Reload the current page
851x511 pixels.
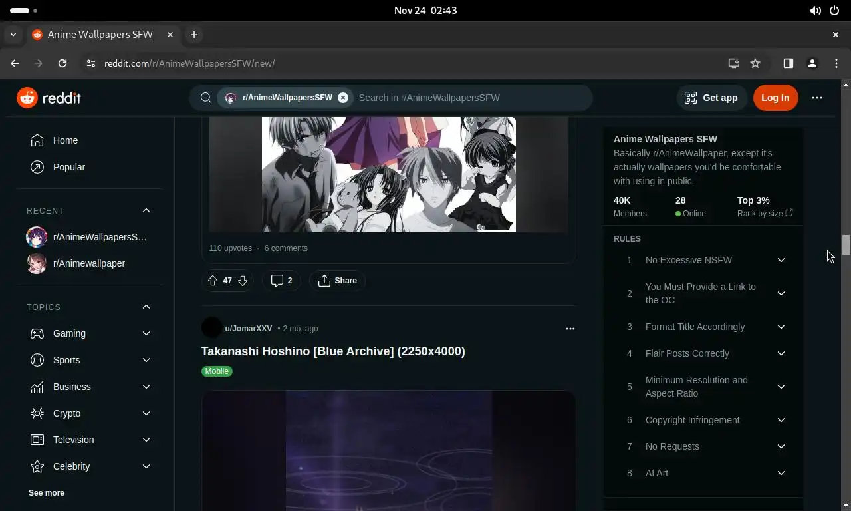coord(62,63)
